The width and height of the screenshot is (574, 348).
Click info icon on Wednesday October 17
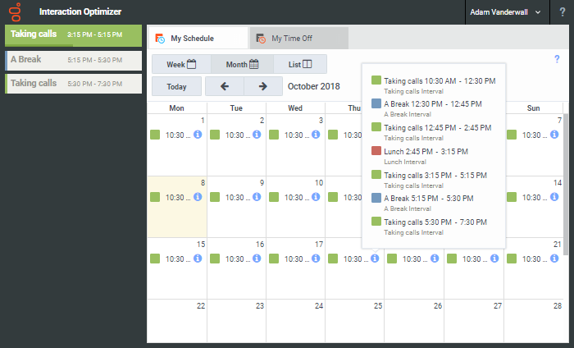pos(316,259)
